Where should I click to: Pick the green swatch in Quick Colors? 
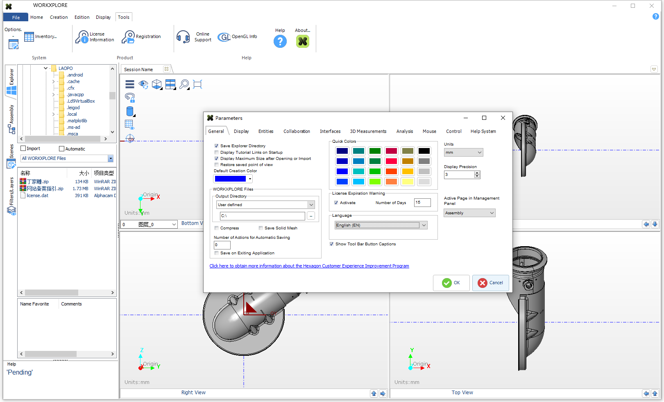click(375, 150)
